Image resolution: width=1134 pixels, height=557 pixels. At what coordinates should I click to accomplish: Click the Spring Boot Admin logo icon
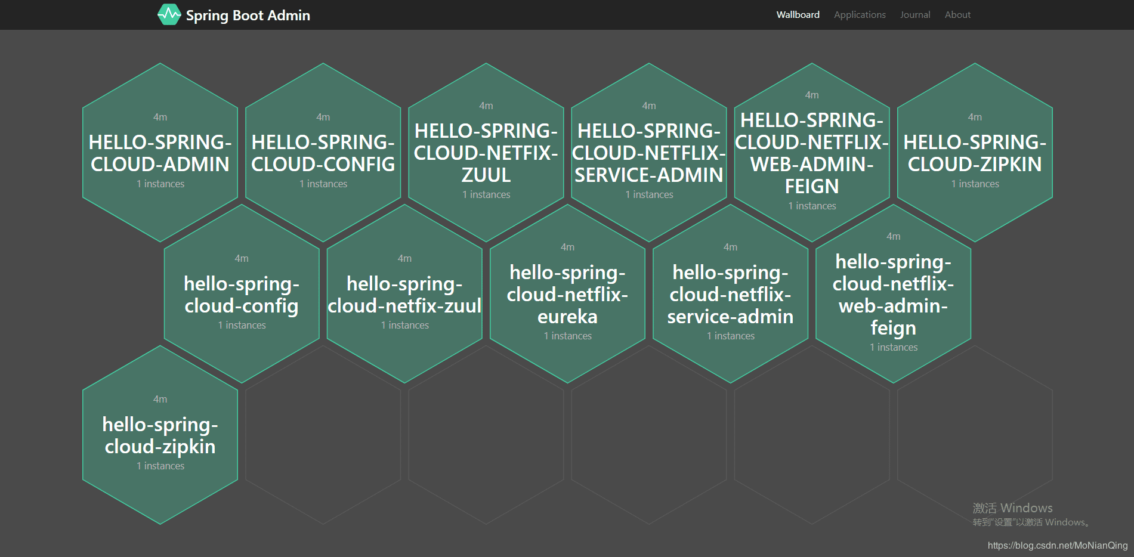[x=169, y=14]
